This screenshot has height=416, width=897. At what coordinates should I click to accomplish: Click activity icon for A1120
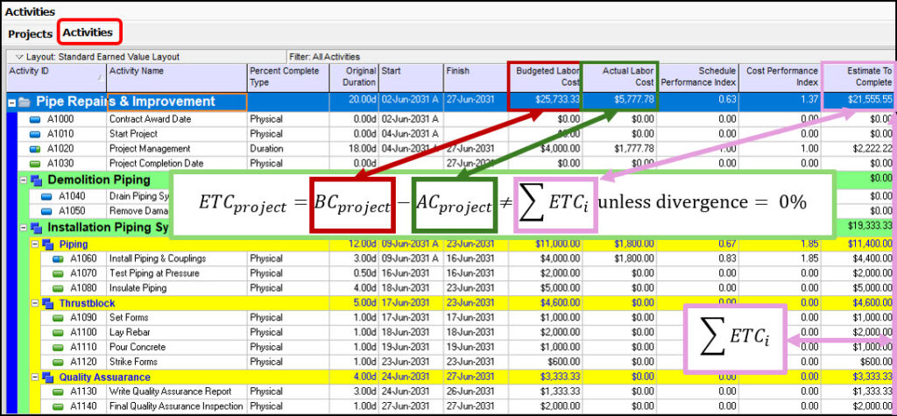point(59,363)
